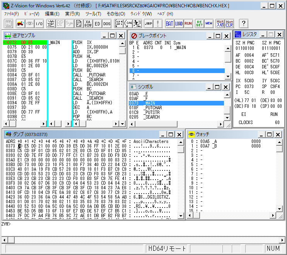The image size is (287, 255).
Task: Click the ED editor toolbar icon
Action: [97, 24]
